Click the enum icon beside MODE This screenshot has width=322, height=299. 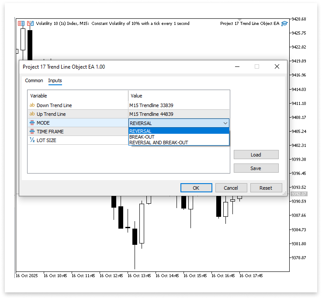pos(32,123)
